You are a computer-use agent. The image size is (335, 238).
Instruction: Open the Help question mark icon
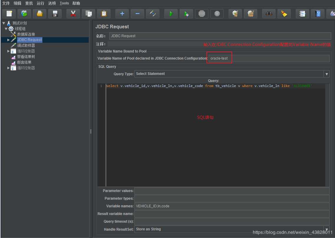point(318,14)
